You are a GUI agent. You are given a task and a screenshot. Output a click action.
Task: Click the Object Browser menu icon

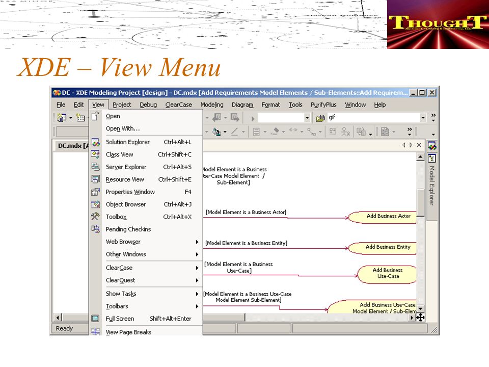[95, 204]
